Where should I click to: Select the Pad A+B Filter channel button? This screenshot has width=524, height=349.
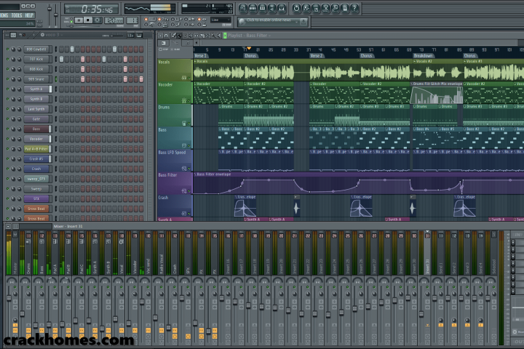(36, 149)
